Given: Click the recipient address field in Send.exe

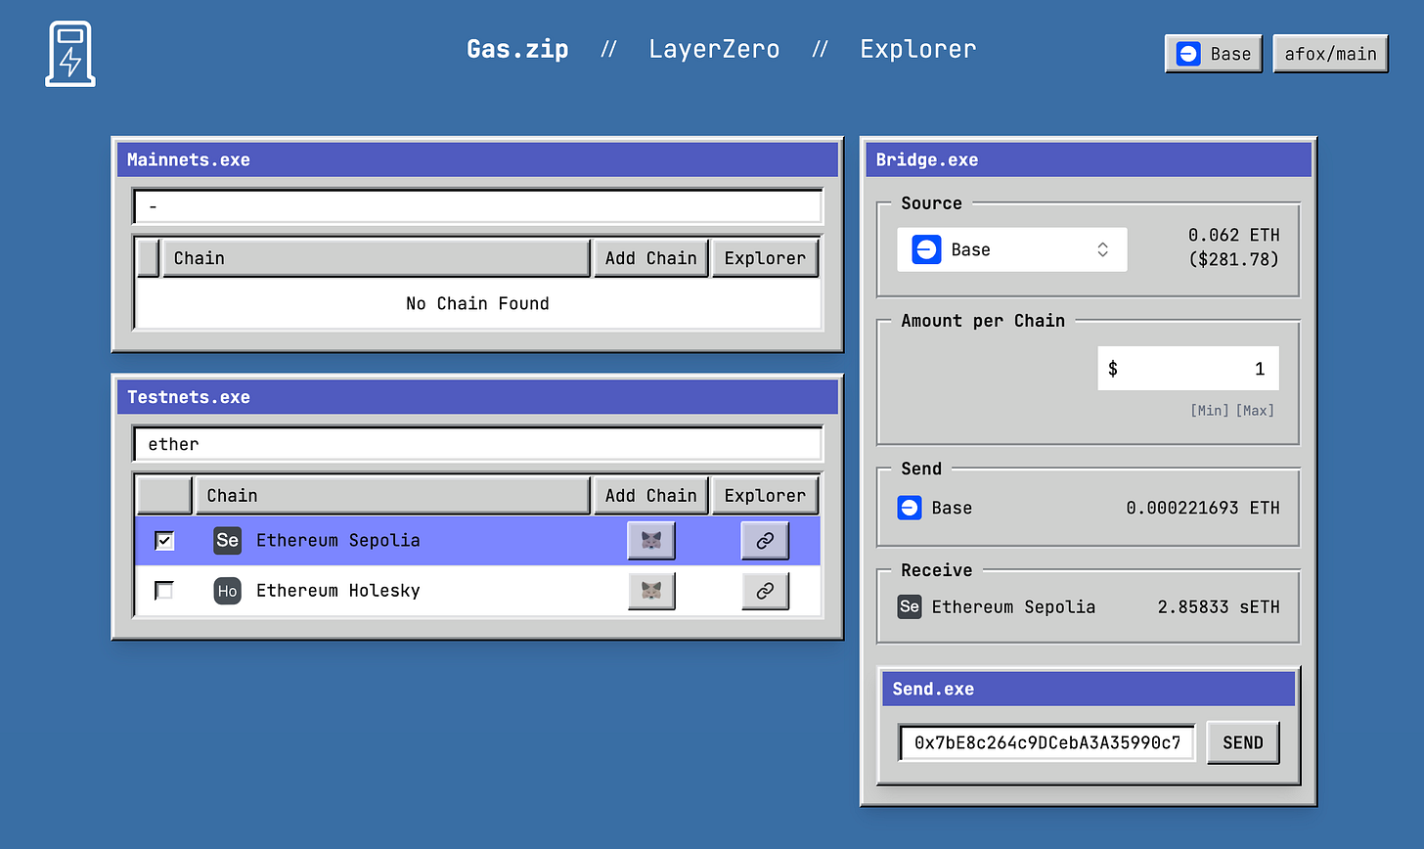Looking at the screenshot, I should (1047, 742).
